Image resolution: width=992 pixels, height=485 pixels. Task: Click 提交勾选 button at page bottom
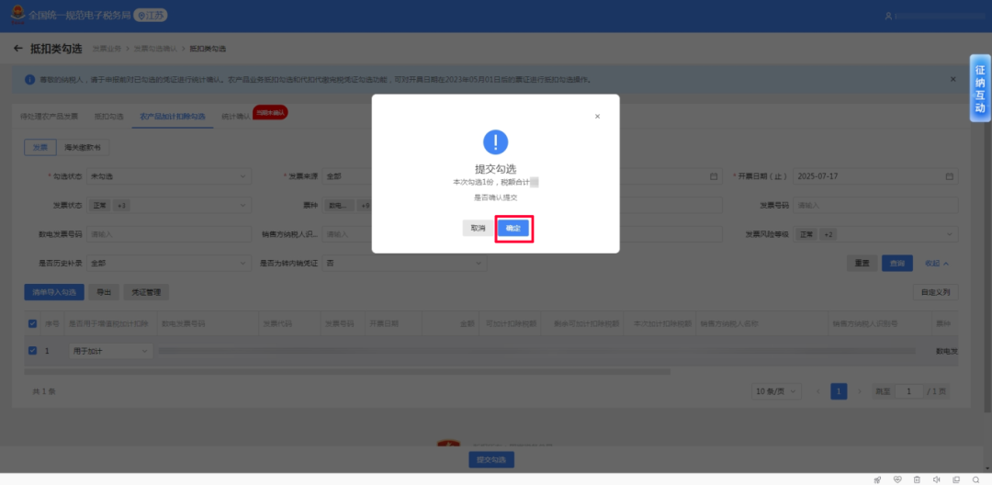(x=490, y=459)
